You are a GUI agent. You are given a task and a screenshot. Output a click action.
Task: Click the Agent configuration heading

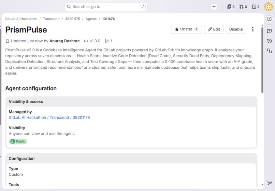pos(31,88)
